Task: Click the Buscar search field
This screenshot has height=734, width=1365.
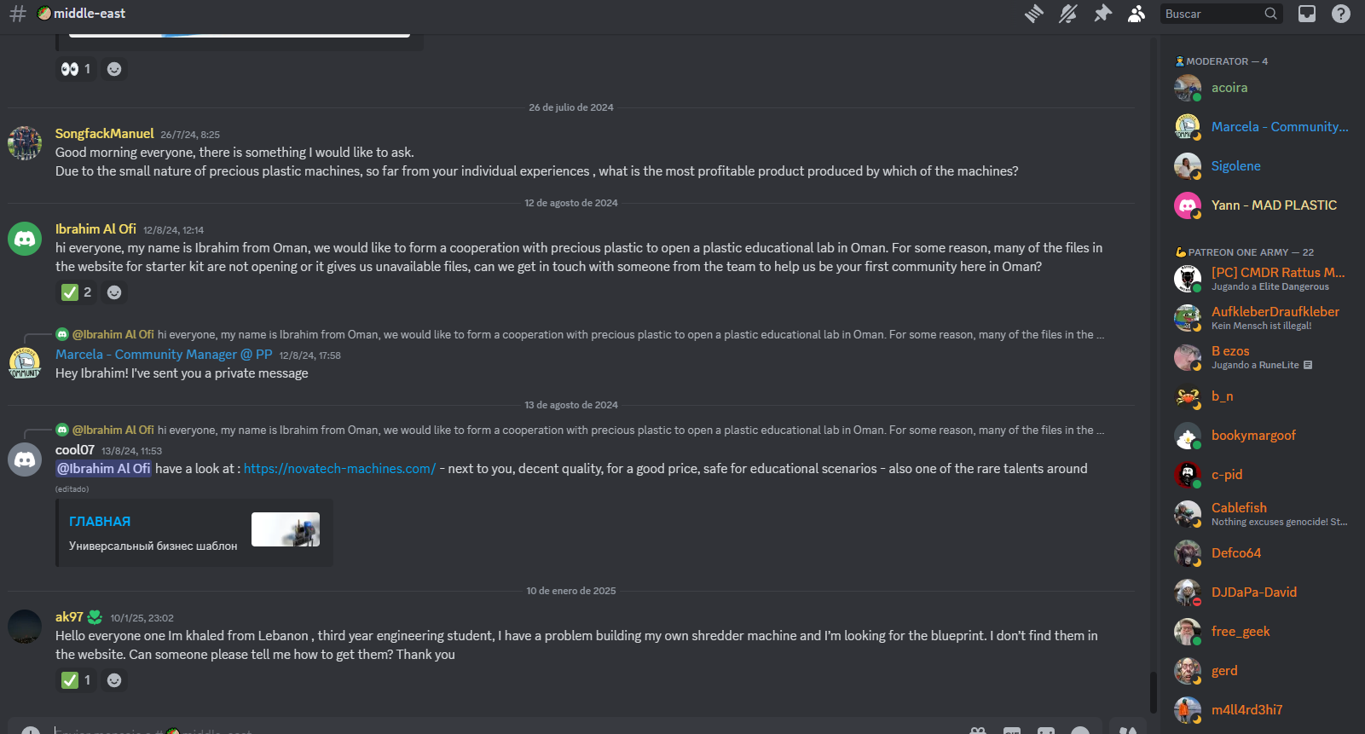Action: (1213, 14)
